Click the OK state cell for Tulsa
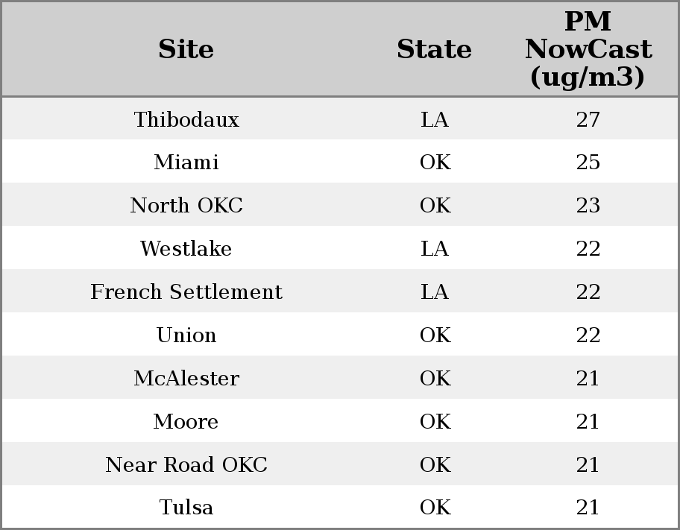 435,508
